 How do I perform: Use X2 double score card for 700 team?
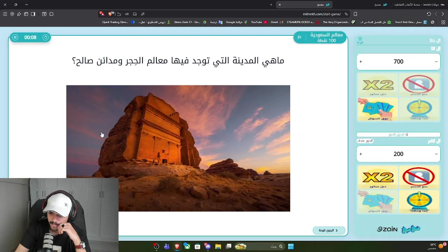click(378, 85)
